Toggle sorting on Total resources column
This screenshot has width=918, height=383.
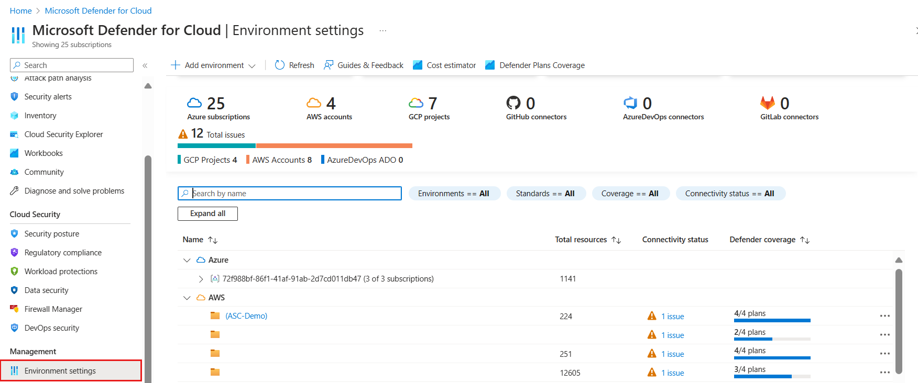(616, 240)
